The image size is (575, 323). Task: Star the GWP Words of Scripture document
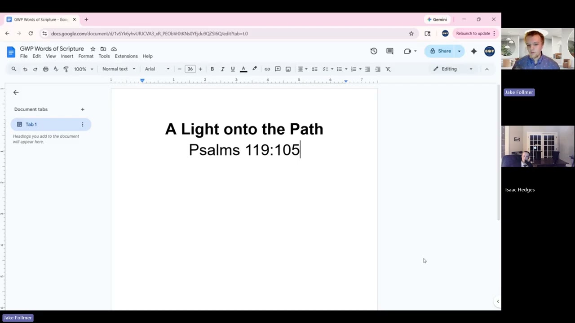coord(93,49)
